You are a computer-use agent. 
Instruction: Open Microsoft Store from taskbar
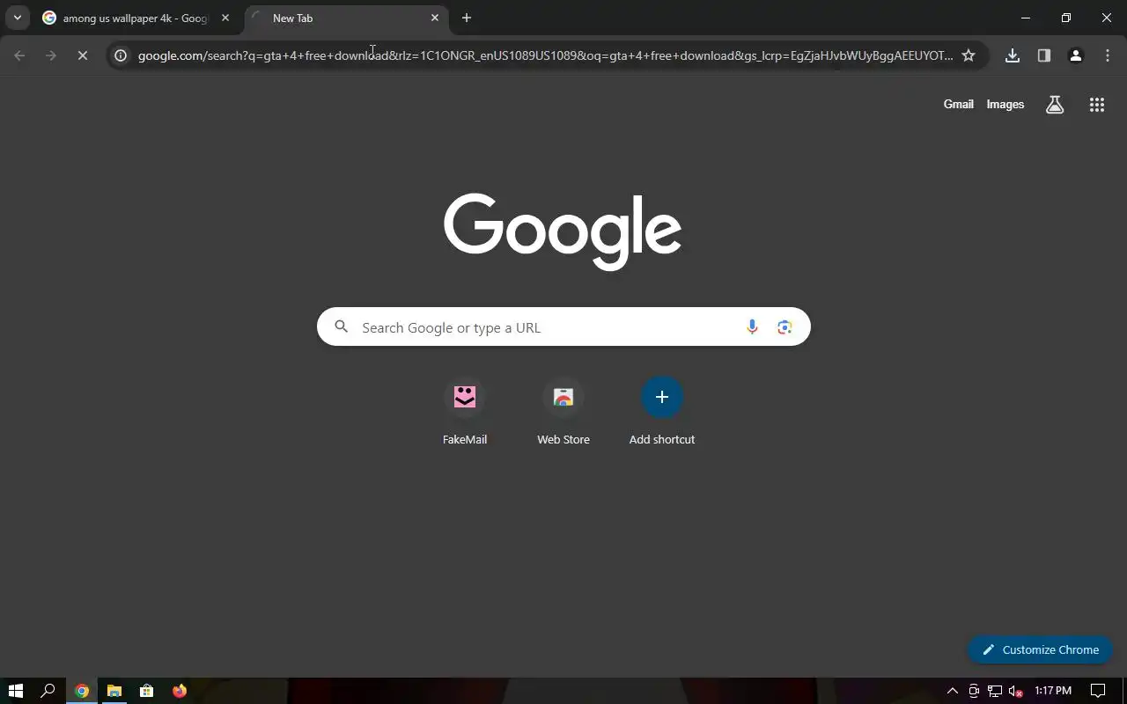(x=147, y=691)
